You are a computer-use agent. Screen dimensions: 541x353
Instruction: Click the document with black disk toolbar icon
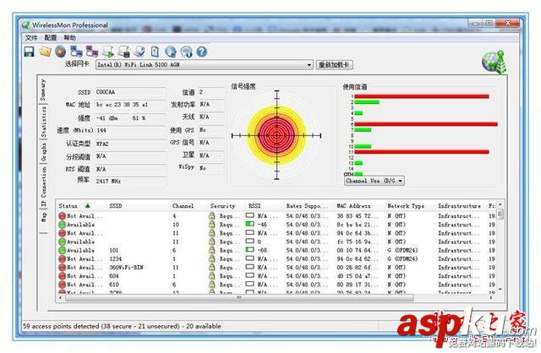coord(124,52)
